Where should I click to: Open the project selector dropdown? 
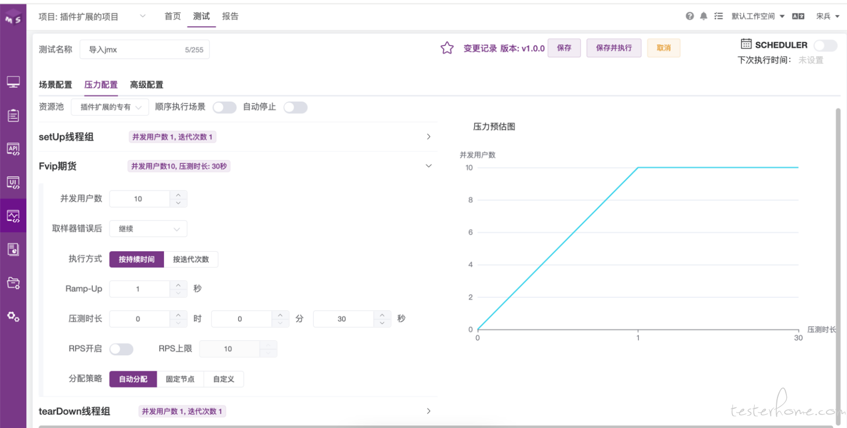coord(92,16)
